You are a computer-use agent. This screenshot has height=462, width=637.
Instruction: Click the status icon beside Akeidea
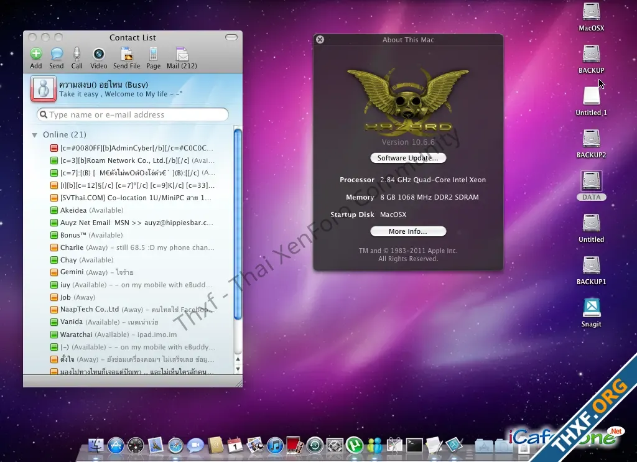pyautogui.click(x=53, y=210)
